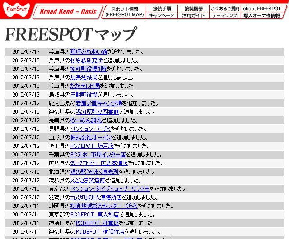The width and height of the screenshot is (289, 239).
Task: Click the 静岡県の prefecture text
Action: pos(59,206)
